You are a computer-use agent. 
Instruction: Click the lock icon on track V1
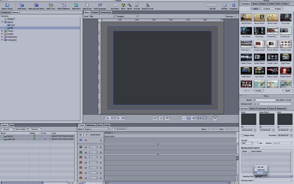pos(101,140)
